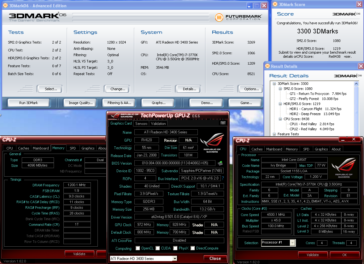Minimize the right CPU-Z window
The width and height of the screenshot is (364, 264).
pyautogui.click(x=343, y=139)
